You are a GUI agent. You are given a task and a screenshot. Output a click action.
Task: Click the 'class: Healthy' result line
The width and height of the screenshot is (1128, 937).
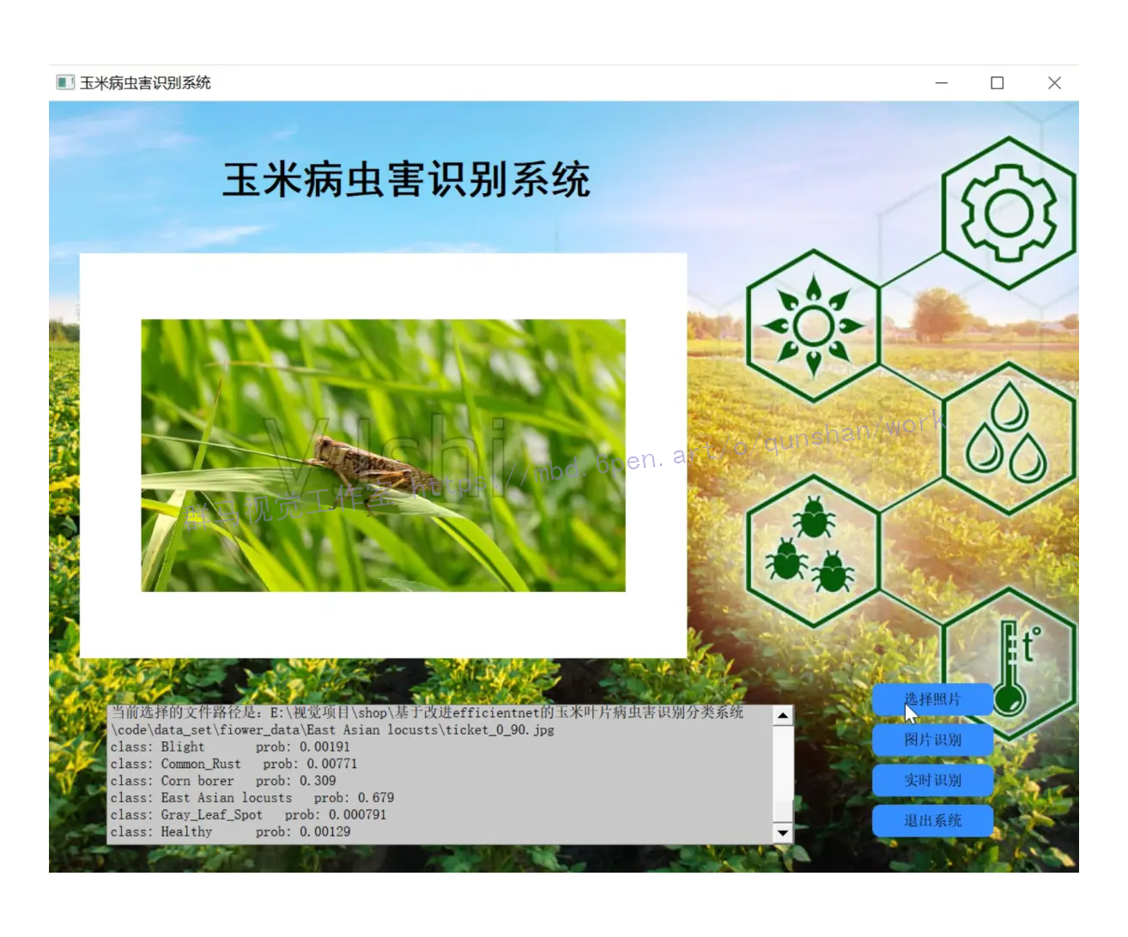click(230, 832)
